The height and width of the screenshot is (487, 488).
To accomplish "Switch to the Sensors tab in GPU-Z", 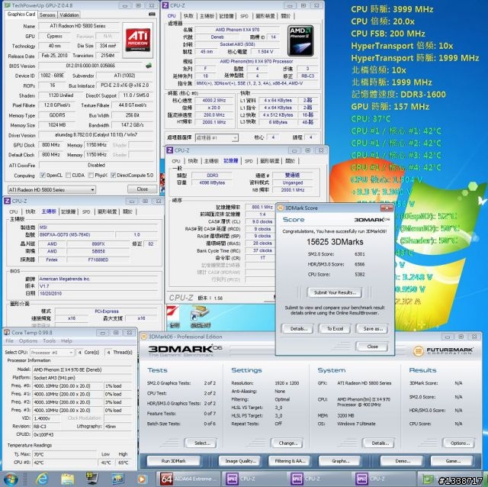I will pos(47,15).
